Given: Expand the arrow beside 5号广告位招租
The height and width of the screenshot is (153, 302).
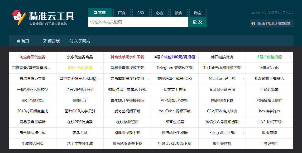Looking at the screenshot, I should (291, 57).
